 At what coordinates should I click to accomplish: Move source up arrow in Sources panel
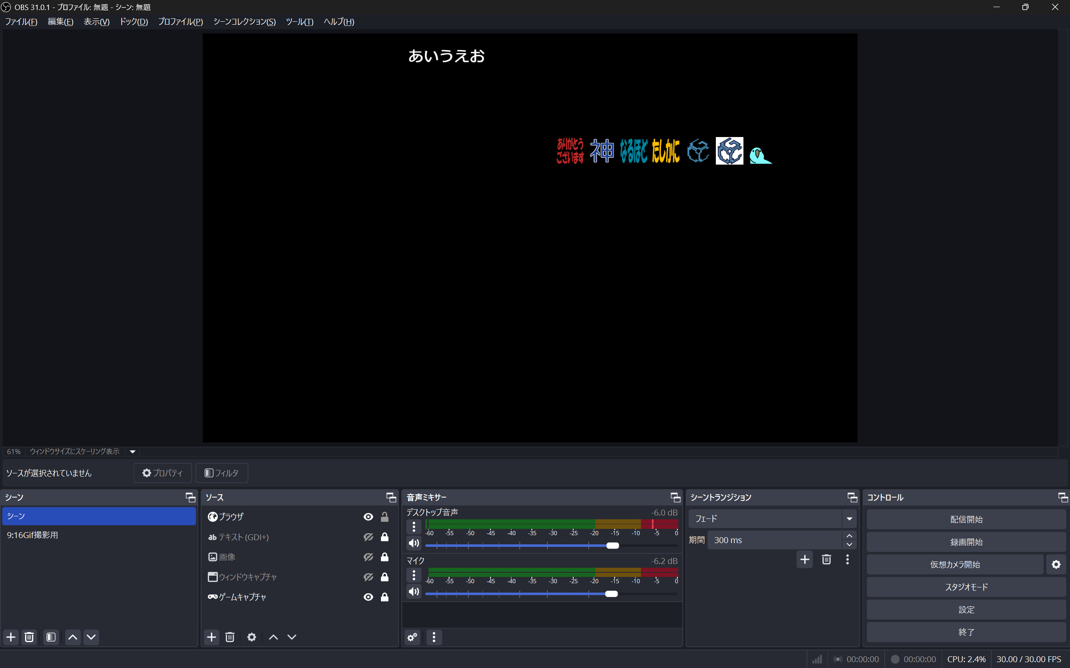coord(274,637)
